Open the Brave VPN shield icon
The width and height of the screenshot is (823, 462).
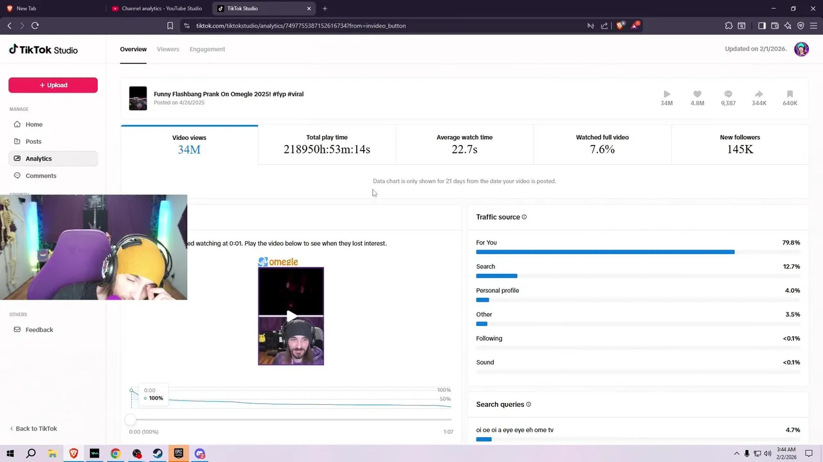pos(800,26)
